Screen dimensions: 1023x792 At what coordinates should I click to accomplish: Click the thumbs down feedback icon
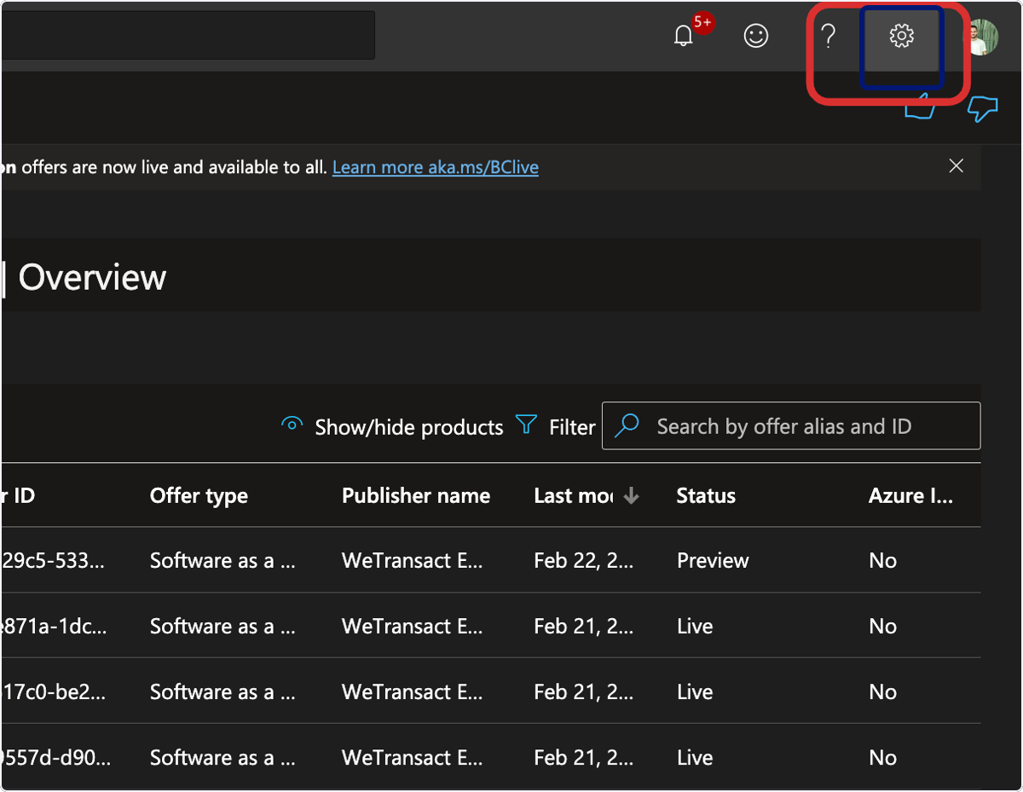coord(983,109)
